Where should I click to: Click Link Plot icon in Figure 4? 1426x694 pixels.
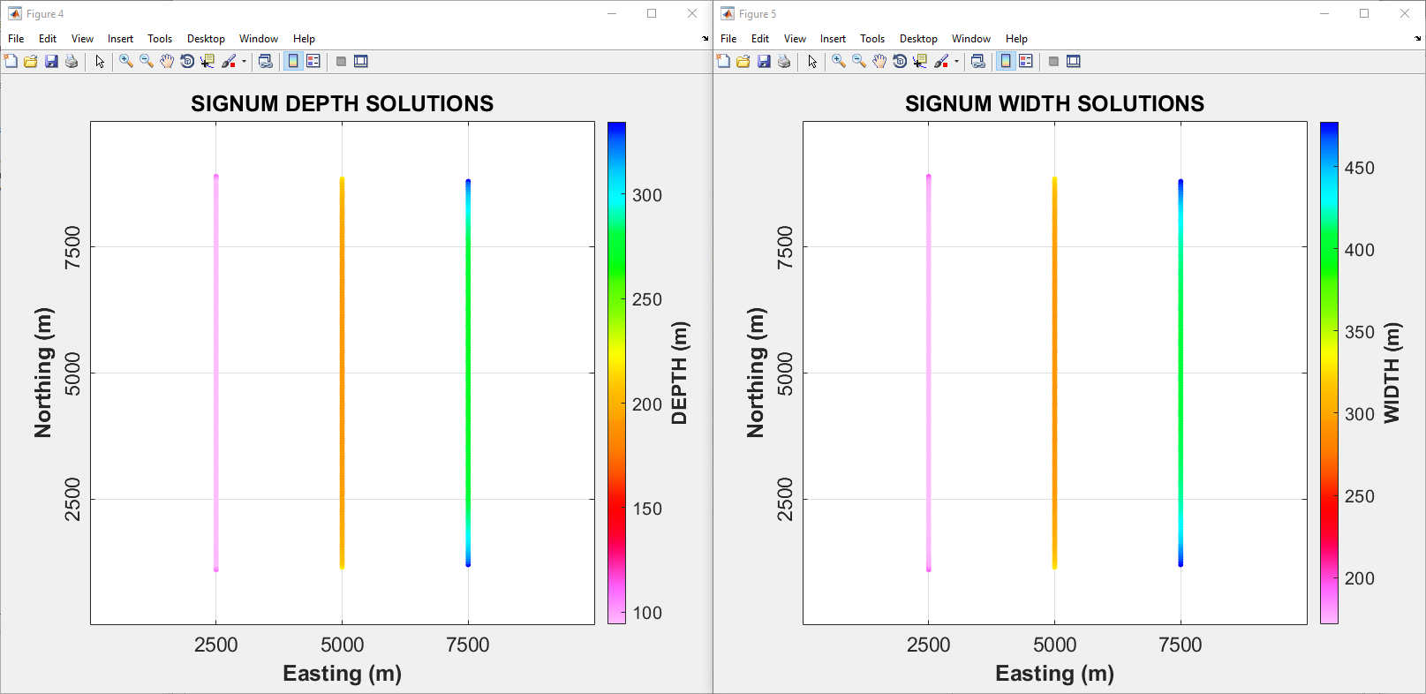[x=265, y=61]
